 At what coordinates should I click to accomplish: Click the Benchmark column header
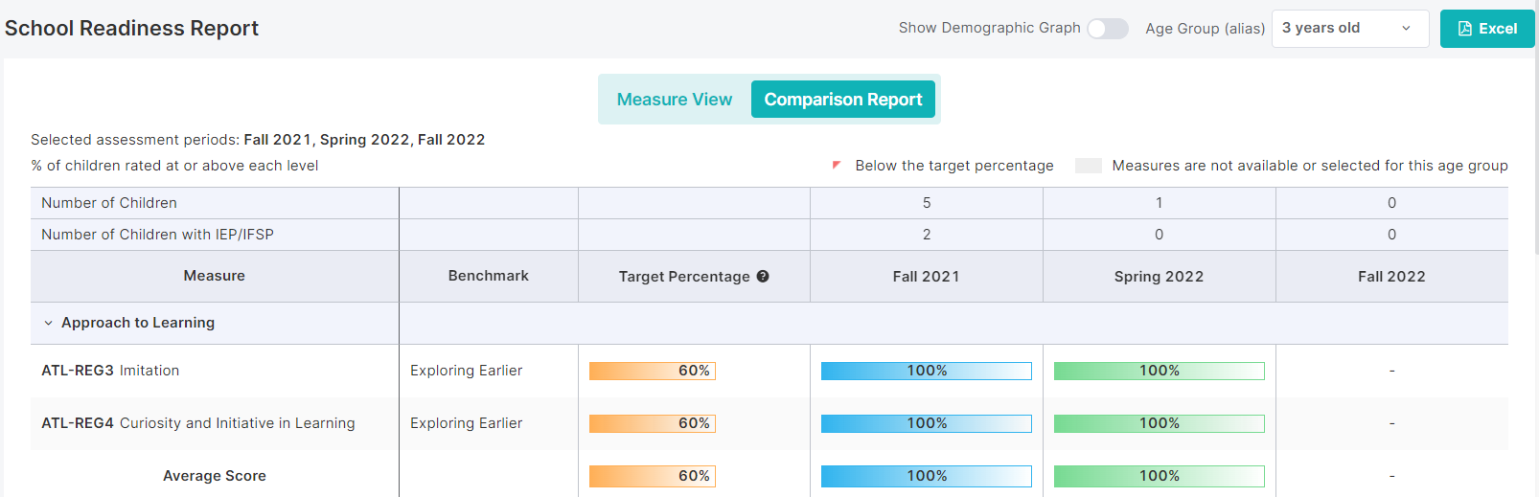click(x=488, y=276)
